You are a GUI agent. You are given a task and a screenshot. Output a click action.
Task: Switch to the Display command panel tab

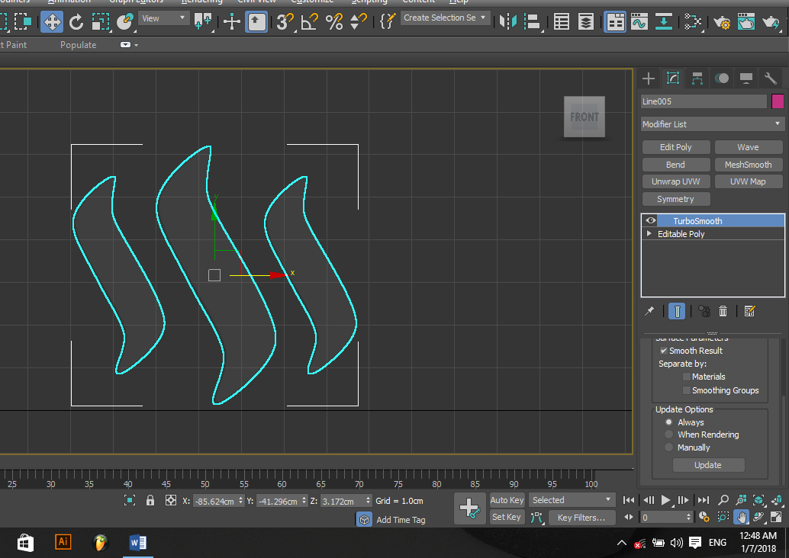[746, 79]
